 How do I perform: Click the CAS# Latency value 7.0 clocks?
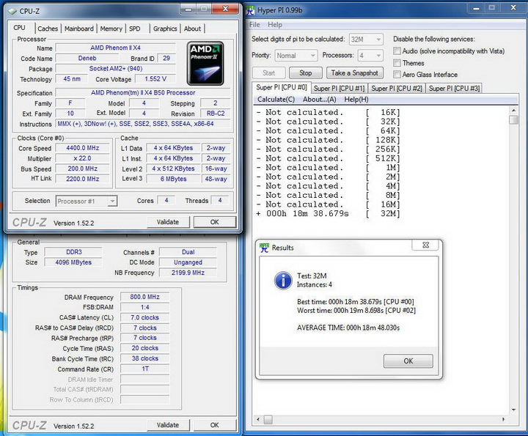144,317
